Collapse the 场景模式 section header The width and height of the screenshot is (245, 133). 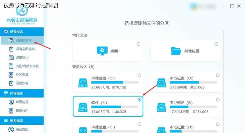point(22,32)
